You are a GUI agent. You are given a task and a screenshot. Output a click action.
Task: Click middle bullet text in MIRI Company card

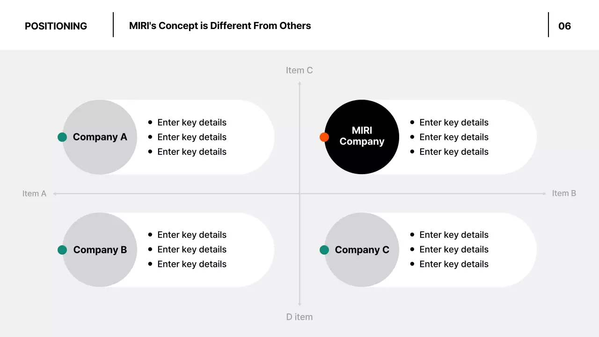(454, 137)
